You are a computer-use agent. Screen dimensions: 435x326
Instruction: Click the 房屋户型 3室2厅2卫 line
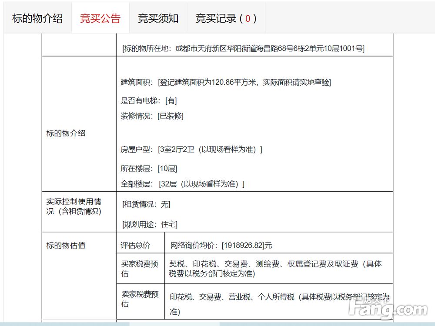191,150
